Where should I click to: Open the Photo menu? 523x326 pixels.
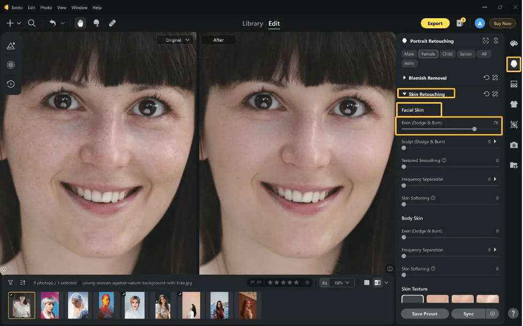point(46,7)
